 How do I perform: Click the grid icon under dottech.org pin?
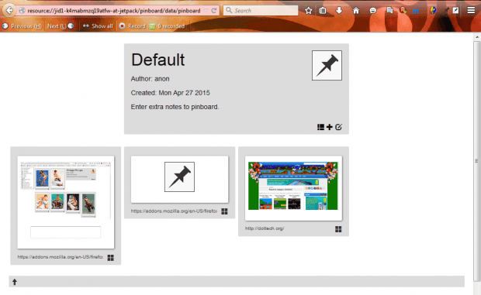click(x=338, y=229)
